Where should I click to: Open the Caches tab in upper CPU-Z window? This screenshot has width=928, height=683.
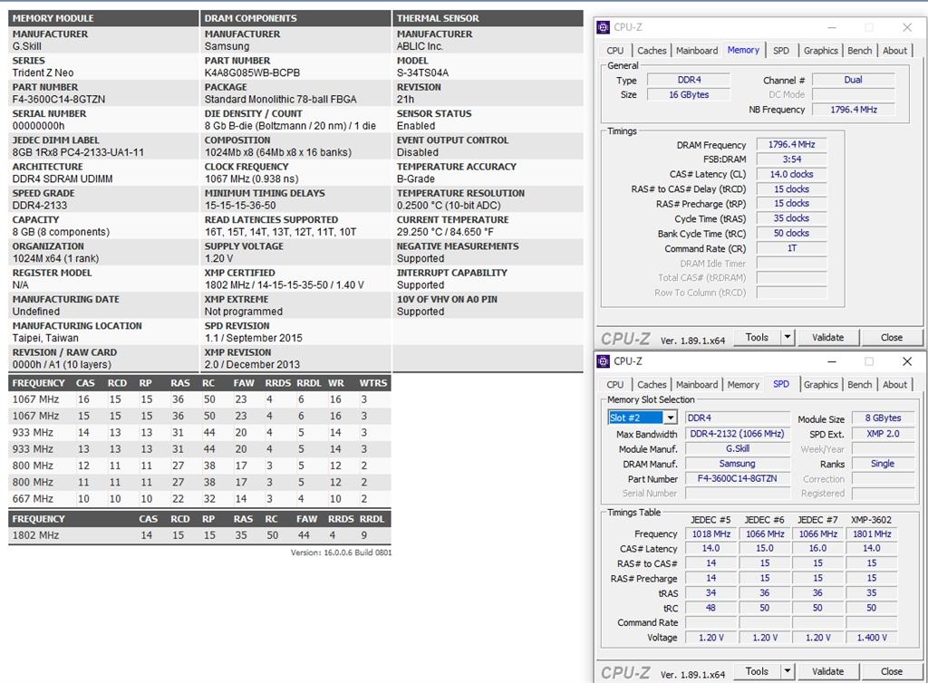(652, 51)
